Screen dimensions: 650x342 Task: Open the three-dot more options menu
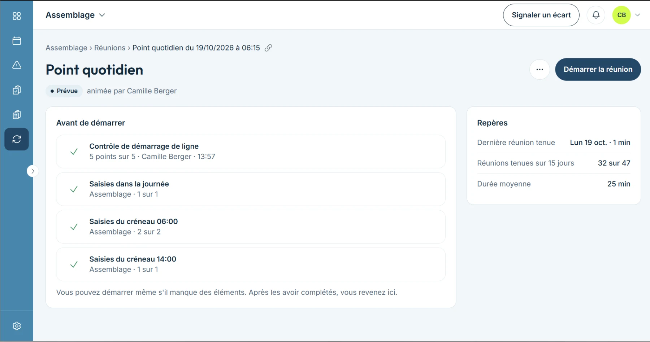539,69
